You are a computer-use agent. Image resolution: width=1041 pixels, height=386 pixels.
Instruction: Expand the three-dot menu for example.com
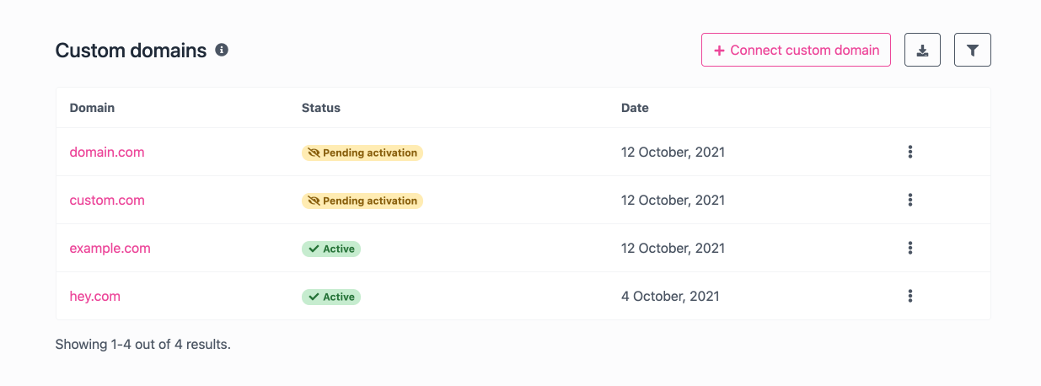(910, 248)
